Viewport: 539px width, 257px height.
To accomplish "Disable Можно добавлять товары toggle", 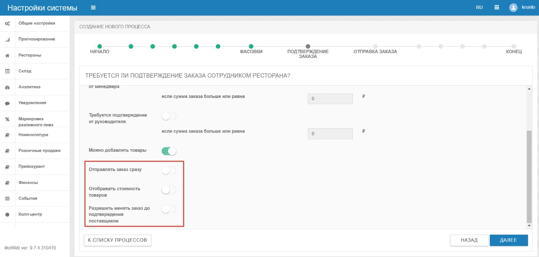I will tap(169, 151).
